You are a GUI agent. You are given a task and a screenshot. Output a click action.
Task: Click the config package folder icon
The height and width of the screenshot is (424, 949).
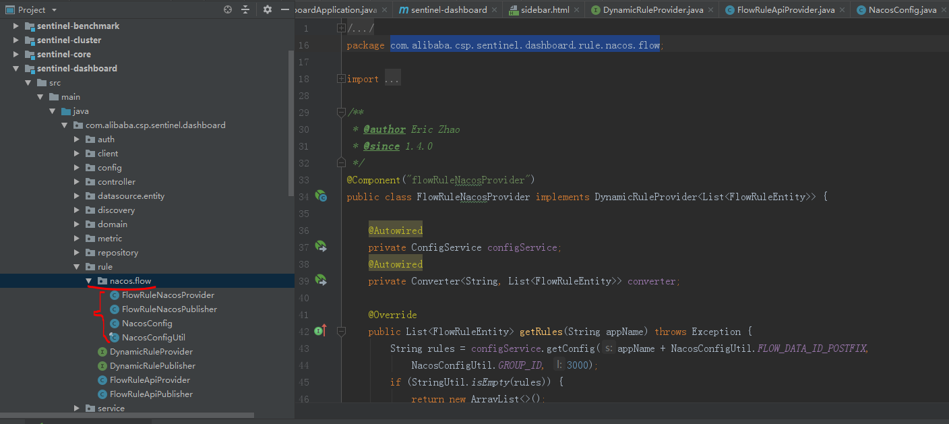[90, 167]
